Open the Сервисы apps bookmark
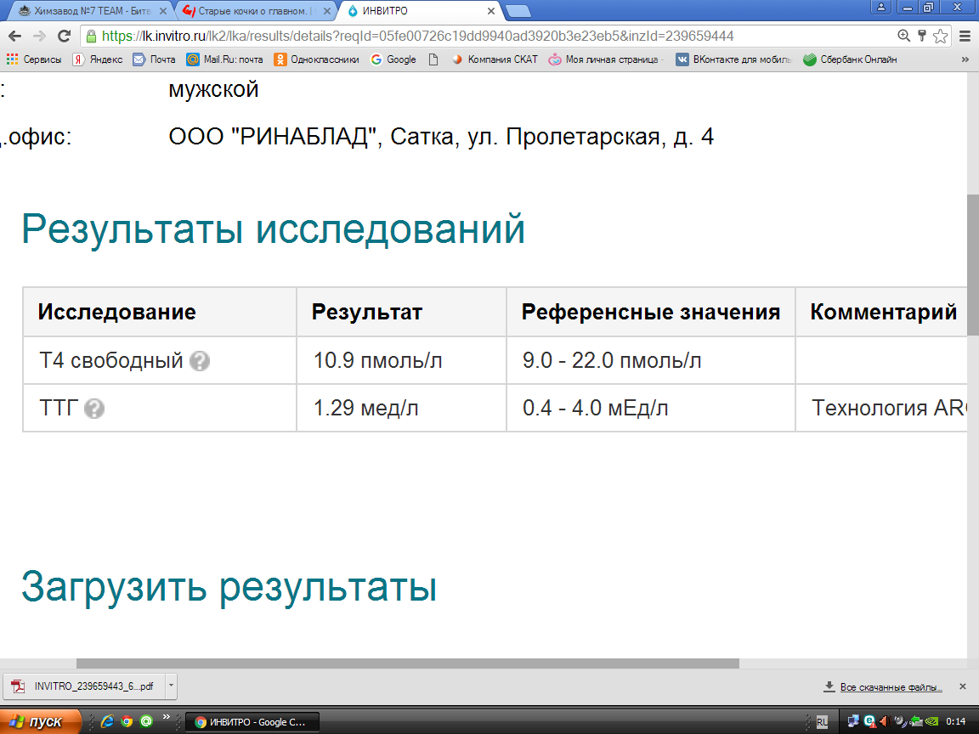This screenshot has width=979, height=734. 34,59
